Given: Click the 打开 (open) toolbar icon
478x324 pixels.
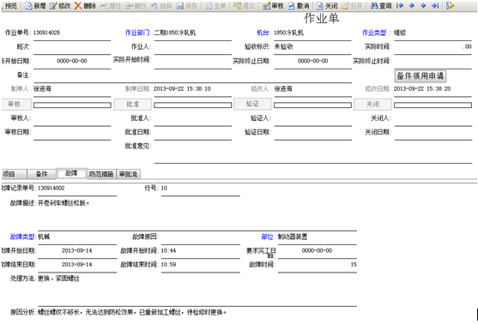Looking at the screenshot, I should point(345,5).
